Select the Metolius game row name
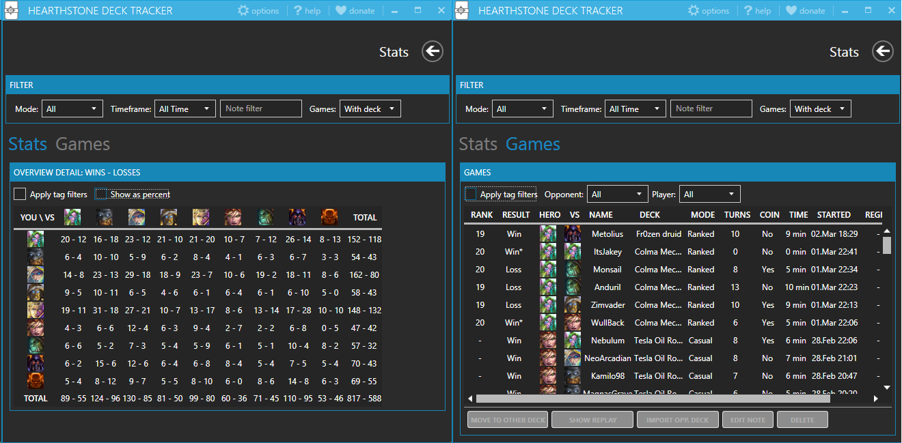This screenshot has height=443, width=902. click(607, 234)
